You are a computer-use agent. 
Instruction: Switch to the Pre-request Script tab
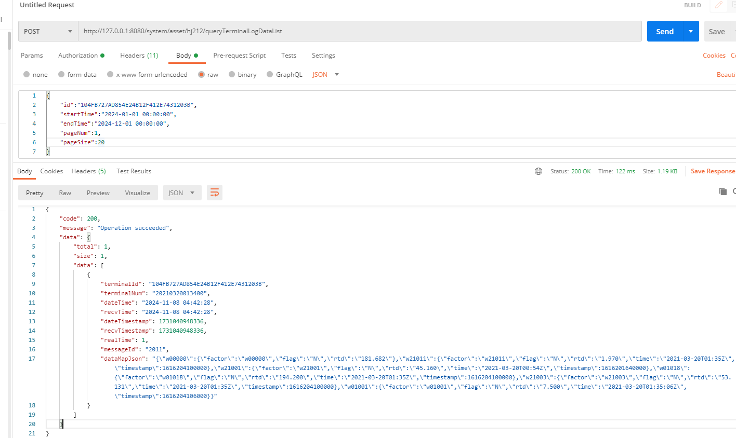point(239,56)
